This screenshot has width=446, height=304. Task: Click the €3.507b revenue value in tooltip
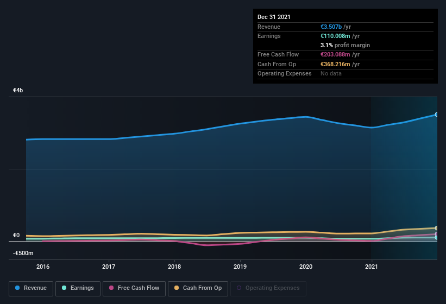pos(331,27)
